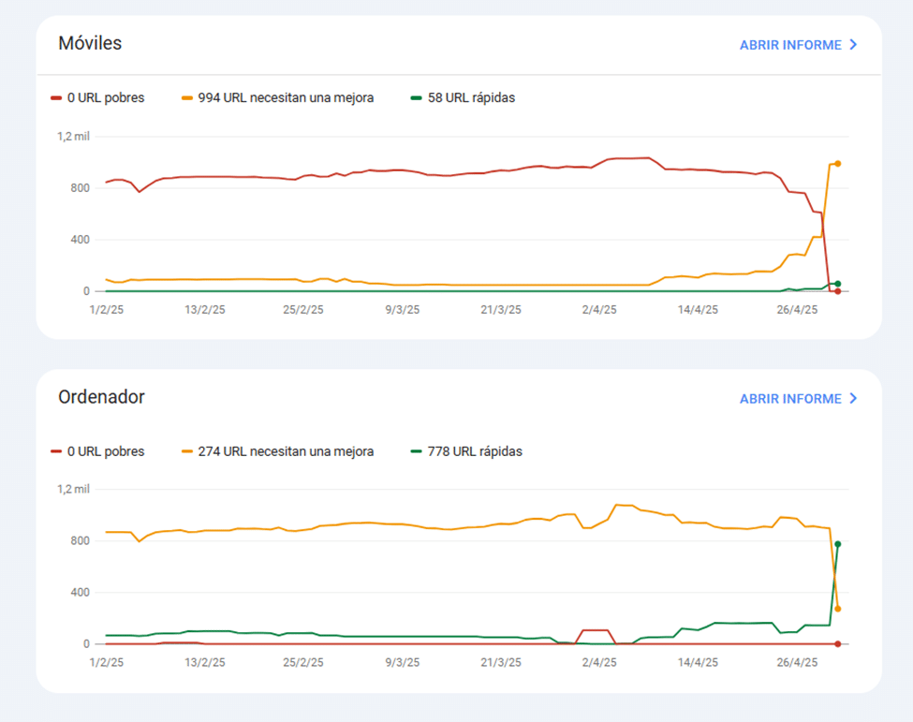Click the 26/4/25 date label on Ordenador chart
This screenshot has width=913, height=722.
(x=797, y=663)
